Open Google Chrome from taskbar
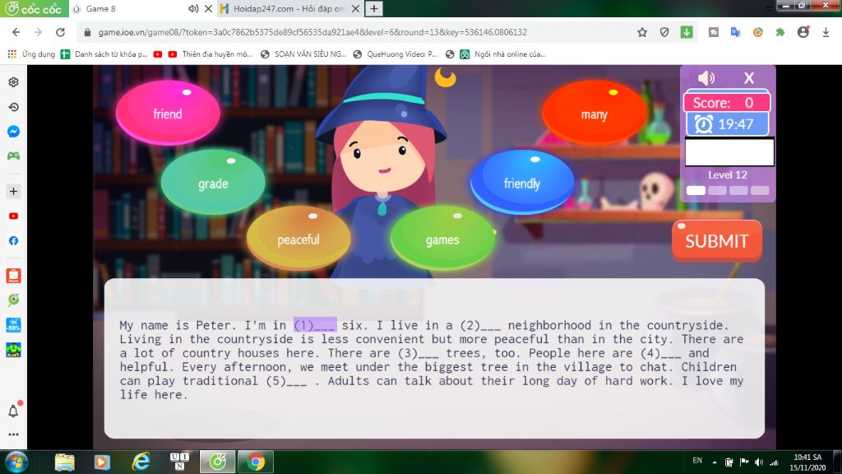This screenshot has width=842, height=474. (256, 462)
